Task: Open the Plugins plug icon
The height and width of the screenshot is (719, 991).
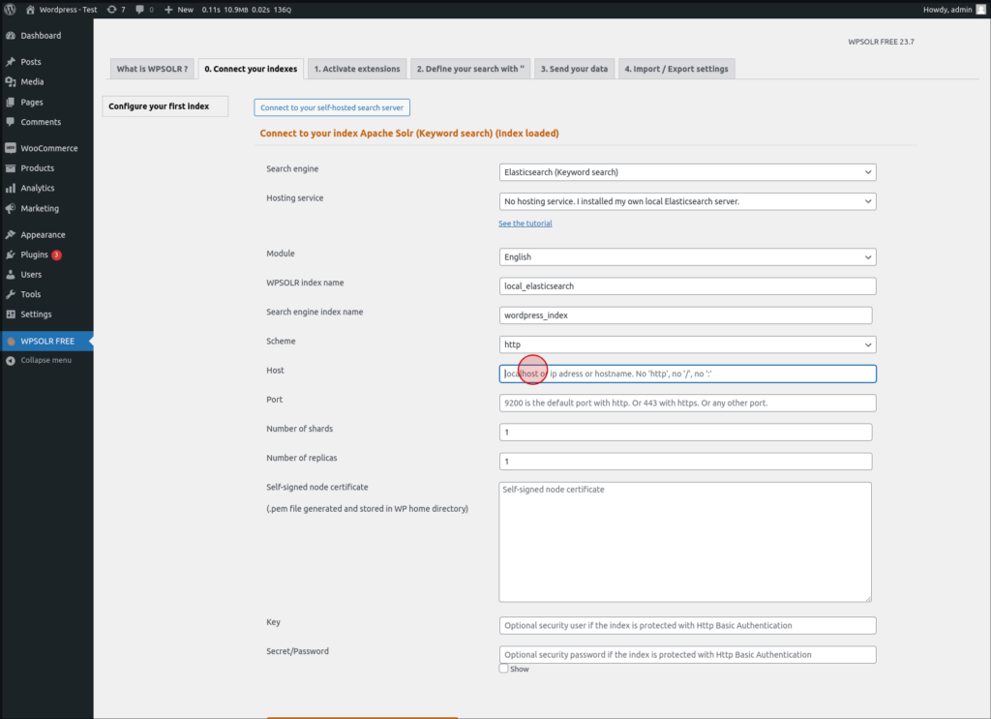Action: pos(10,255)
